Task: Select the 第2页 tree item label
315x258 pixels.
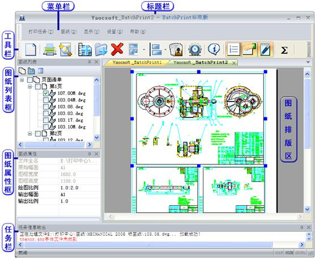Action: pyautogui.click(x=56, y=133)
